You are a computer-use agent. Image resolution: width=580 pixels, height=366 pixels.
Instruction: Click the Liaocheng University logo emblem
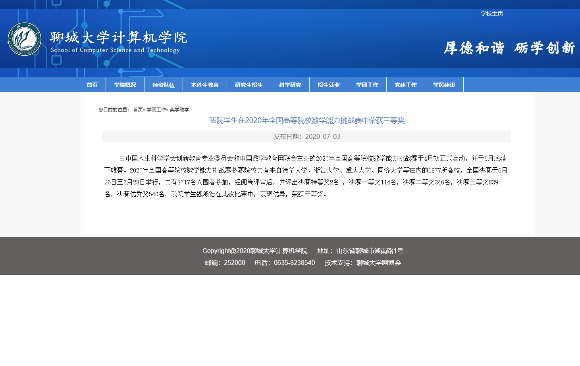pos(24,39)
